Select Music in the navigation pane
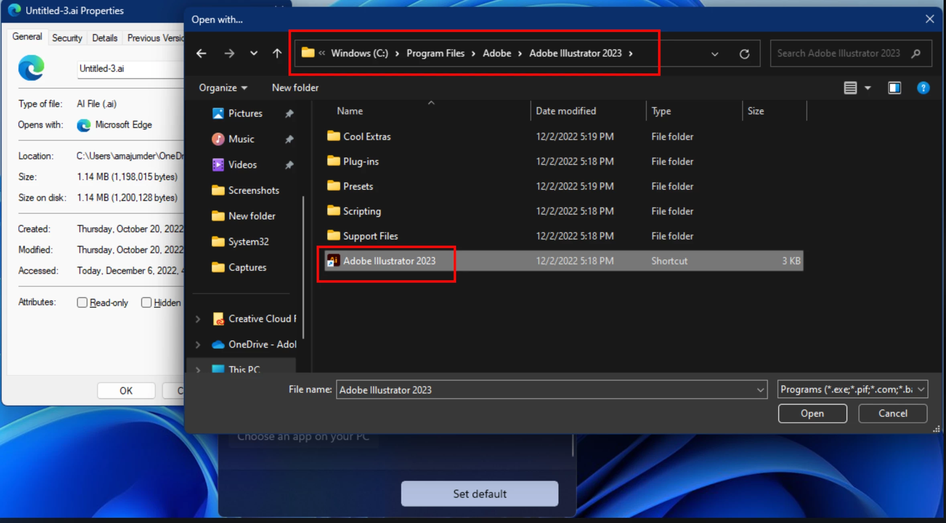946x523 pixels. click(241, 139)
